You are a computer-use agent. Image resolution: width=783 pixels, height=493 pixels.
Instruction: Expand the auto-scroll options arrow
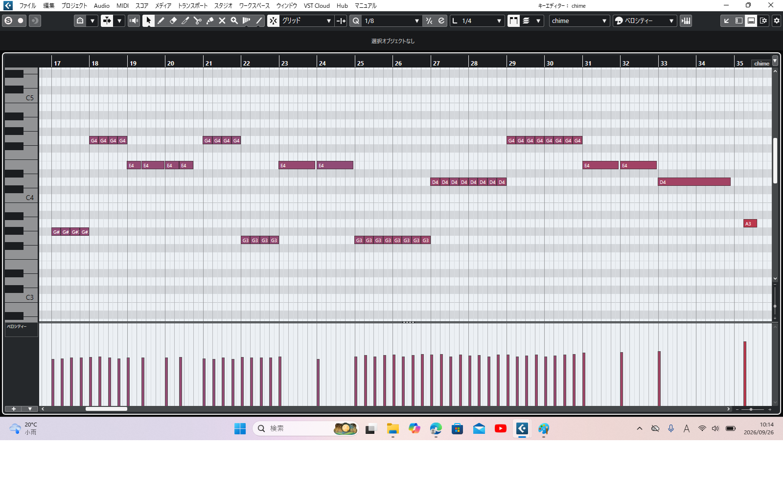tap(119, 21)
